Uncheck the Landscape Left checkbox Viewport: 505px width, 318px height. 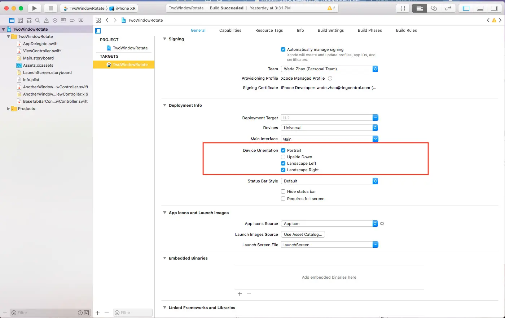[283, 163]
